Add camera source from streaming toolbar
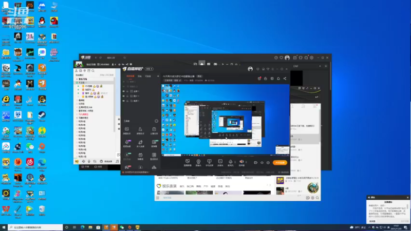Viewport: 411px width, 231px height. tap(198, 163)
